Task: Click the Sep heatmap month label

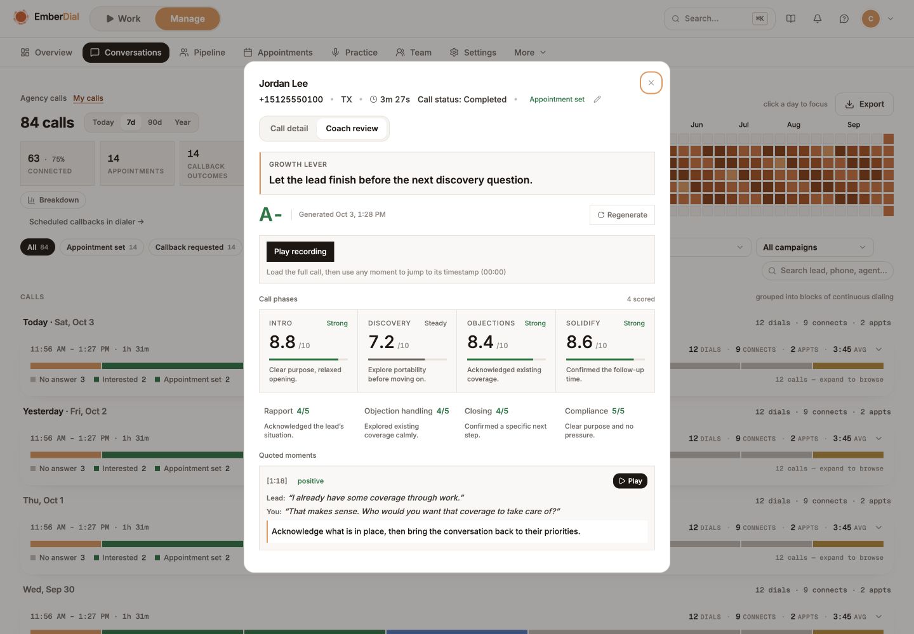Action: click(x=854, y=125)
